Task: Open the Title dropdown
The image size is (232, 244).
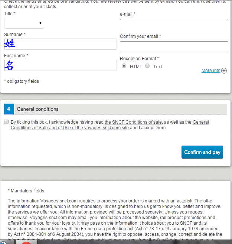Action: click(x=24, y=23)
